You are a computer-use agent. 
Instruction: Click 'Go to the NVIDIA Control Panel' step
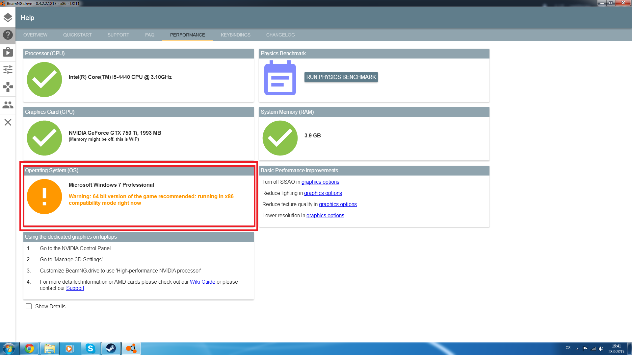(x=75, y=248)
